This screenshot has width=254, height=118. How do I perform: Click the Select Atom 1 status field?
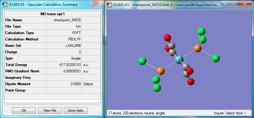click(x=235, y=113)
